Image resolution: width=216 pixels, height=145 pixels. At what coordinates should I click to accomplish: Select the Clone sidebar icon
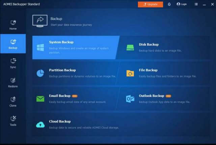(13, 99)
